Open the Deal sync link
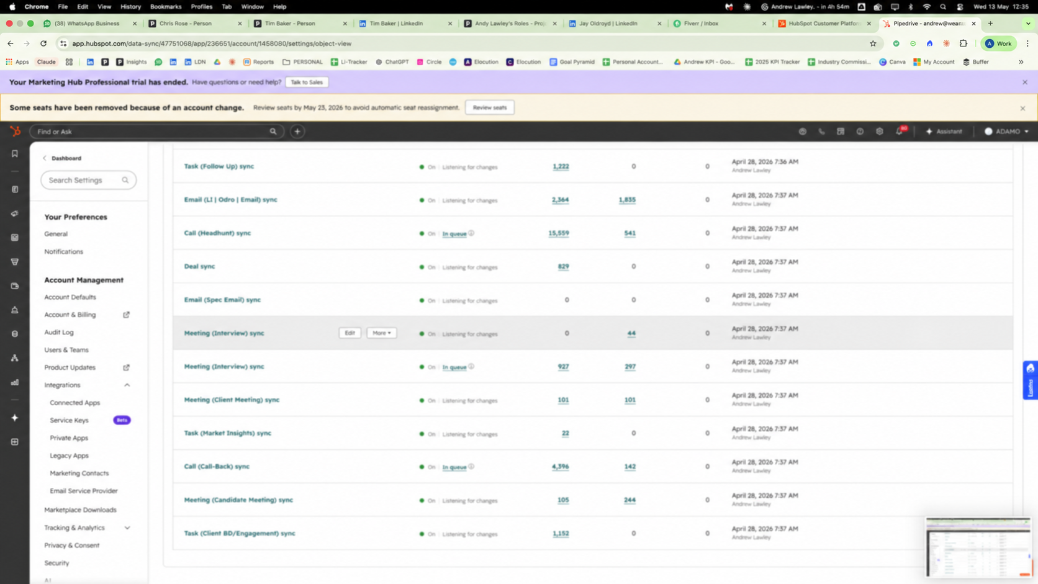This screenshot has width=1038, height=584. tap(199, 266)
